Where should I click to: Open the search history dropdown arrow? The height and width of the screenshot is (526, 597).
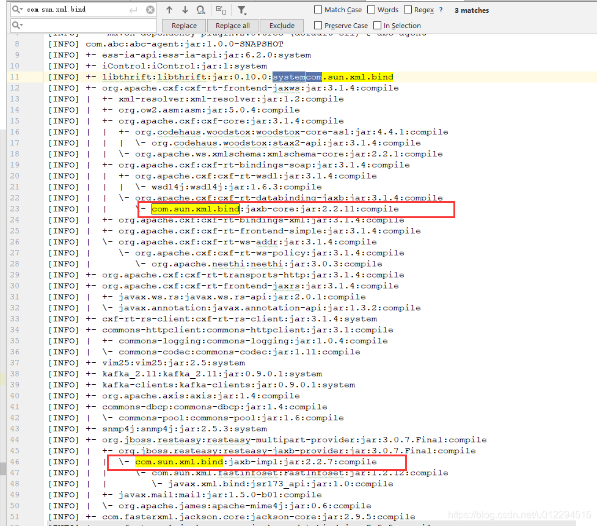[x=22, y=9]
